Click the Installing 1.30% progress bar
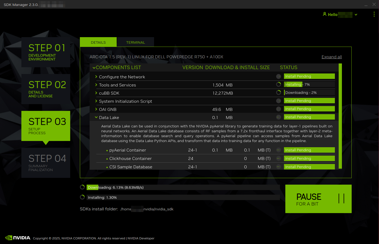379x244 pixels. 183,197
